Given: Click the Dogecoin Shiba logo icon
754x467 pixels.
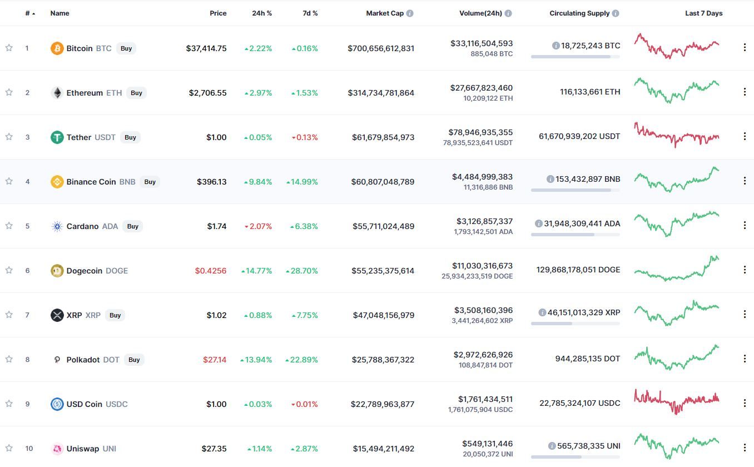Looking at the screenshot, I should pyautogui.click(x=57, y=271).
